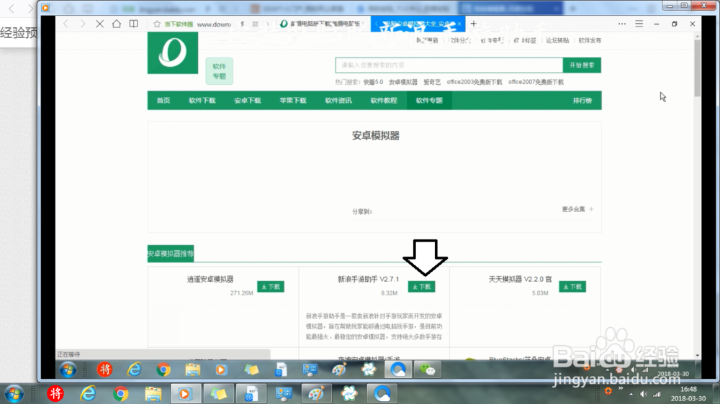Viewport: 720px width, 404px height.
Task: Open the 新浪手游助手 V2.7.1 title link
Action: click(x=368, y=279)
